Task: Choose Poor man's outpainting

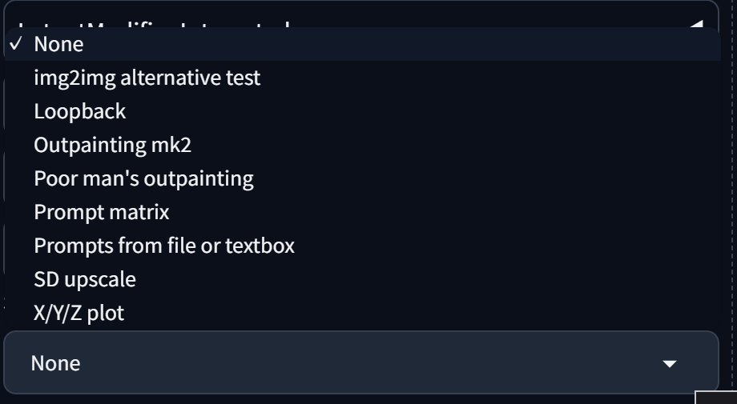Action: click(143, 178)
